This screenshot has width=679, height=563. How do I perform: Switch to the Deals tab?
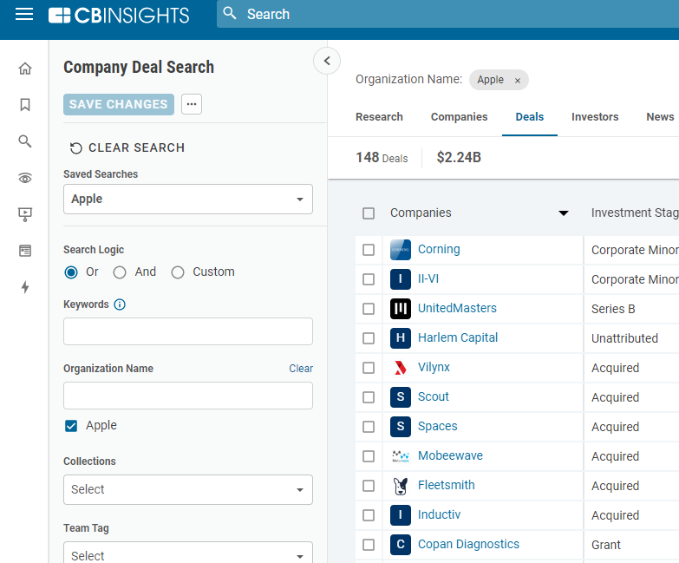(x=530, y=117)
